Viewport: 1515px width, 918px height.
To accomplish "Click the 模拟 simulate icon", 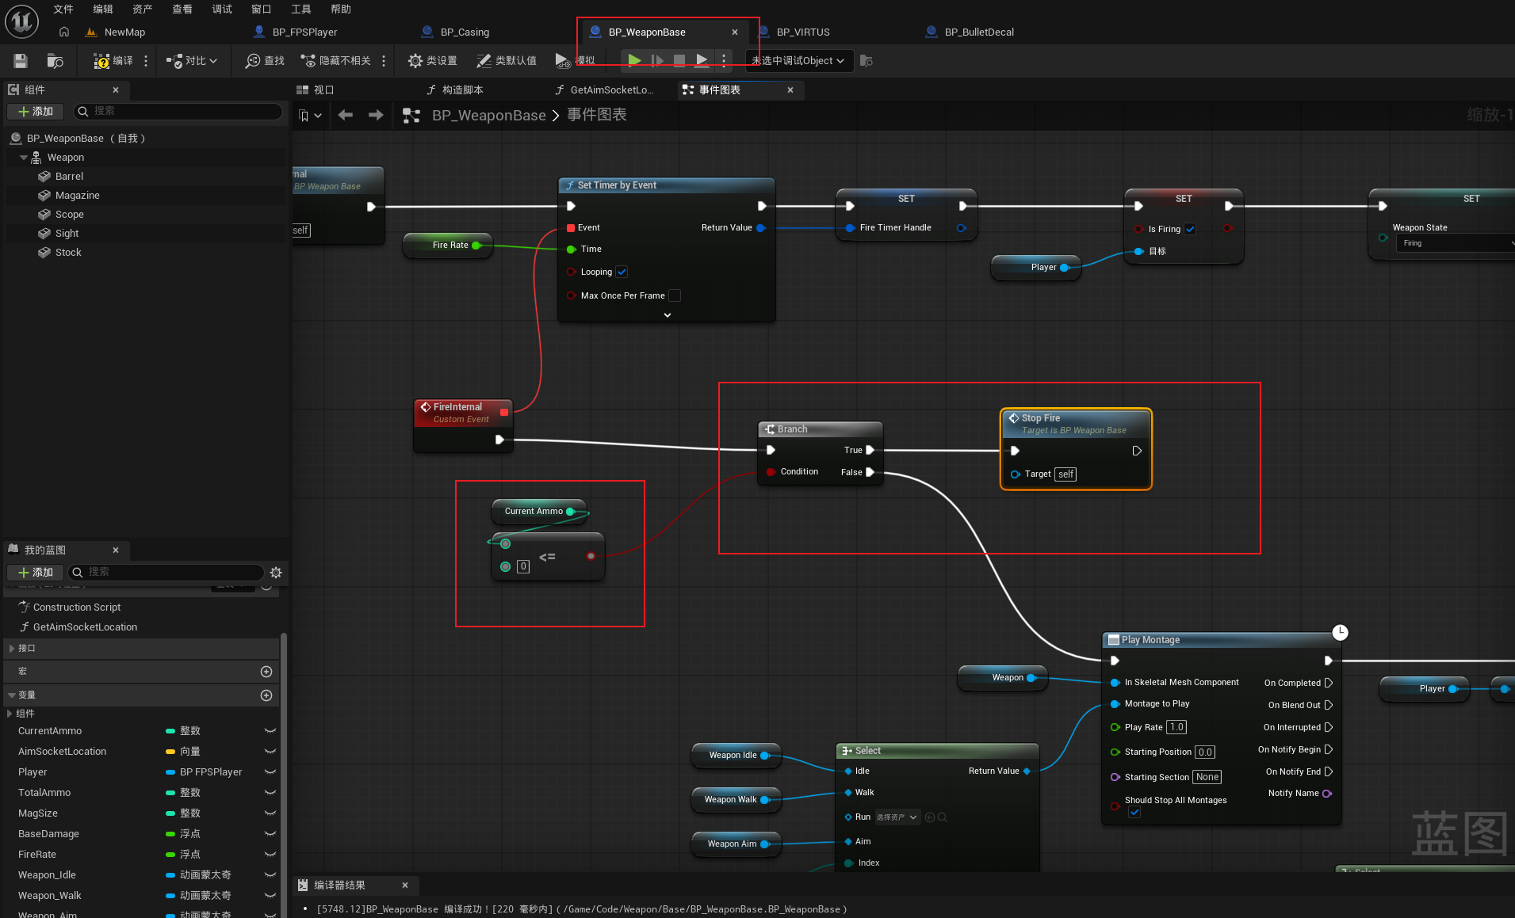I will 563,61.
